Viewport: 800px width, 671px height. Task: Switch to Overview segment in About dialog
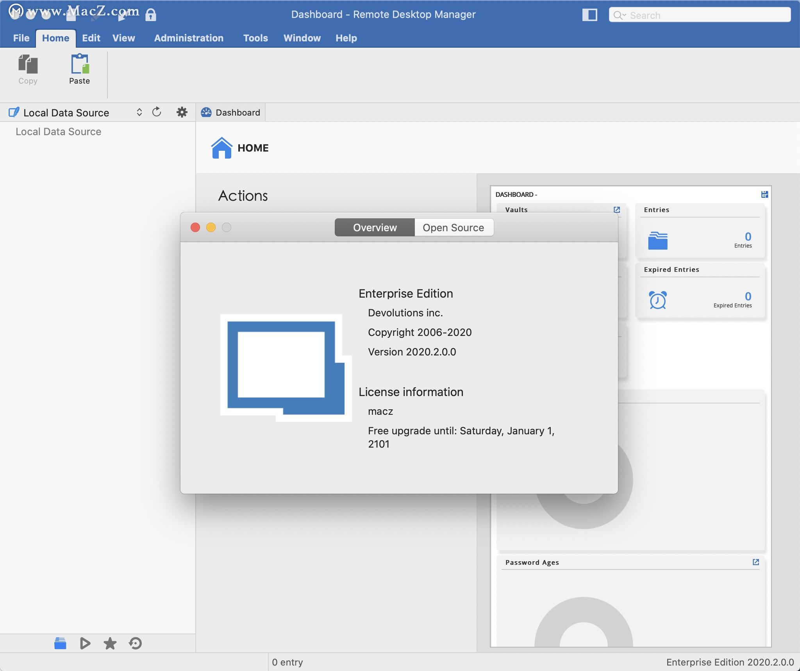pos(375,227)
